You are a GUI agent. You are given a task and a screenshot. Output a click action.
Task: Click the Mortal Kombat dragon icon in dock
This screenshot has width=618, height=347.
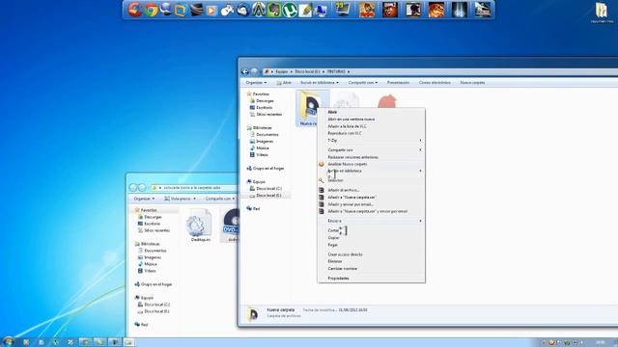[436, 10]
